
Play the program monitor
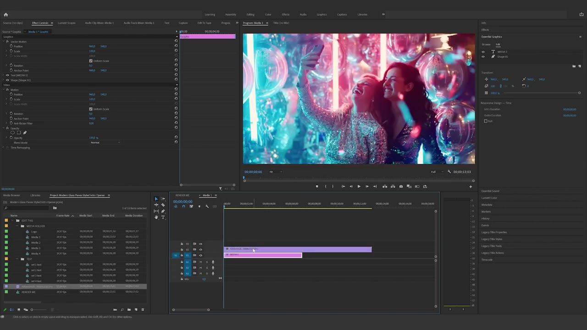tap(359, 187)
